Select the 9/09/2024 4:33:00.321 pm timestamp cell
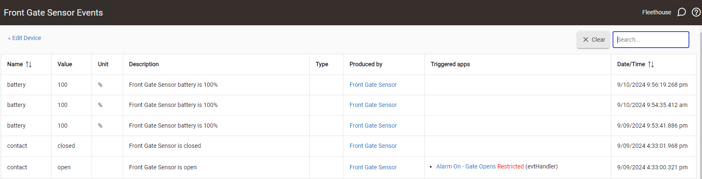The image size is (702, 179). pos(652,167)
